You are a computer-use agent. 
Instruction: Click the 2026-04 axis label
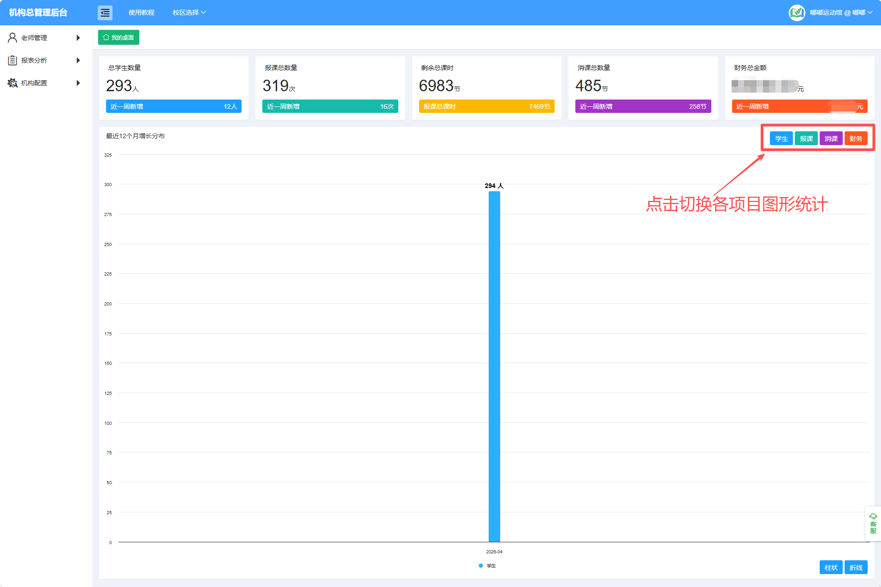tap(494, 552)
